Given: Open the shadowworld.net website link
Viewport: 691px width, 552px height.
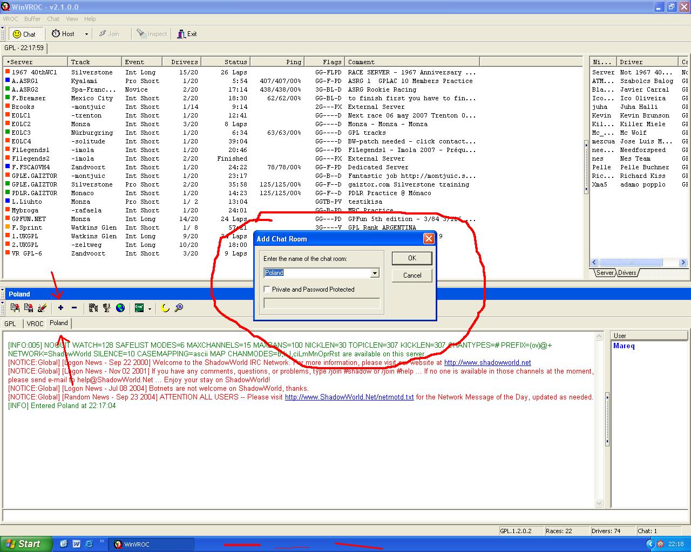Looking at the screenshot, I should 487,363.
